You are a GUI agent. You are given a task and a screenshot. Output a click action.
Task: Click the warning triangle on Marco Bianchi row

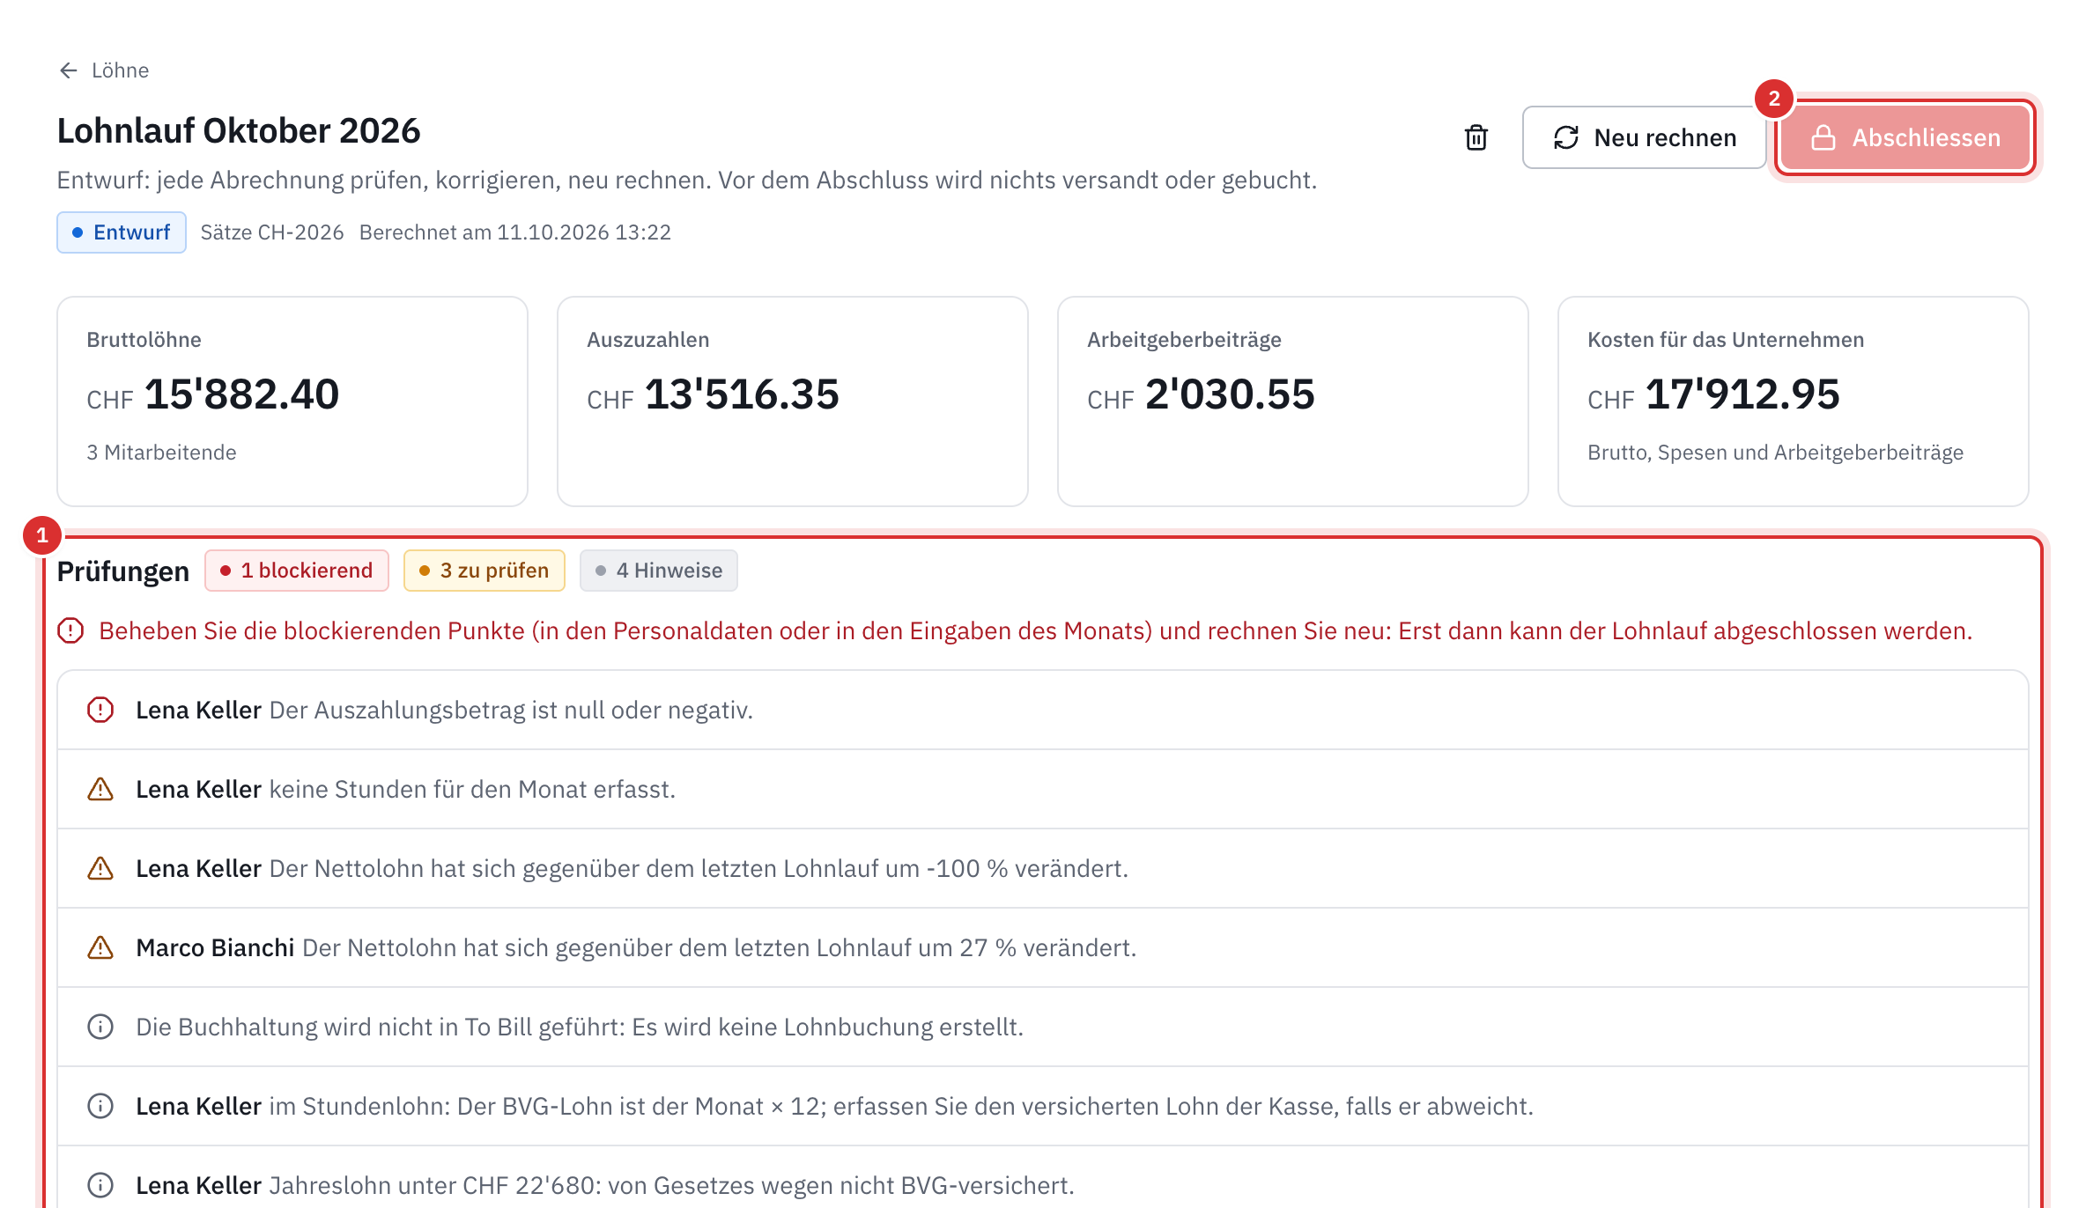100,947
